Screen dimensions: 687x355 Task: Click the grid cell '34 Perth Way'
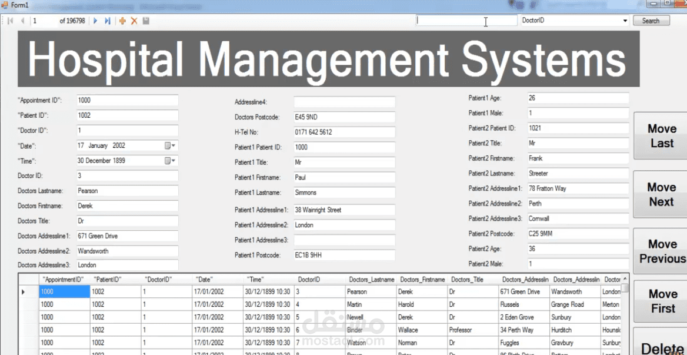click(524, 330)
